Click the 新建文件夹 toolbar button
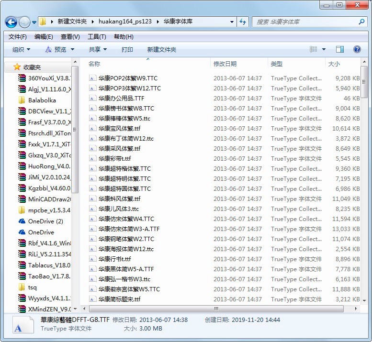This screenshot has width=372, height=342. [161, 50]
